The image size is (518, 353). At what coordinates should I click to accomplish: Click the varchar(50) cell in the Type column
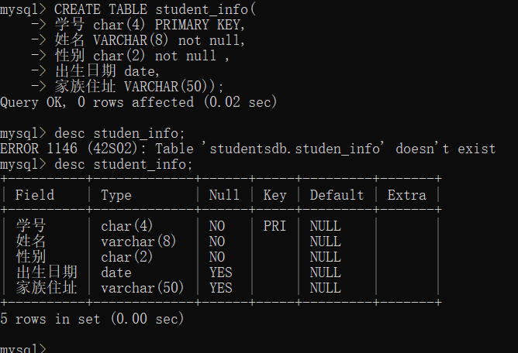coord(143,288)
